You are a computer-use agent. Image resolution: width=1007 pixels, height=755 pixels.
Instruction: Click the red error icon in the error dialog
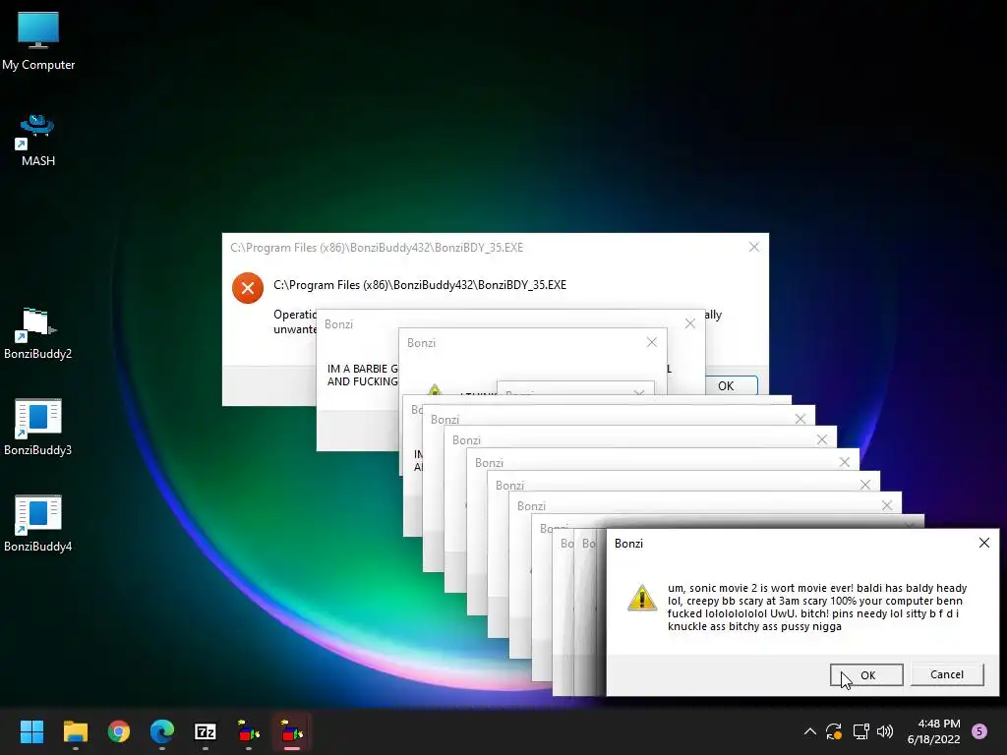coord(247,288)
